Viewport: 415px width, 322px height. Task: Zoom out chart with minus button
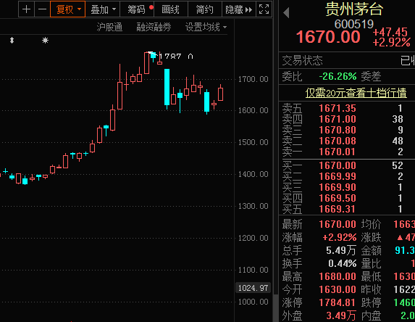tap(42, 9)
